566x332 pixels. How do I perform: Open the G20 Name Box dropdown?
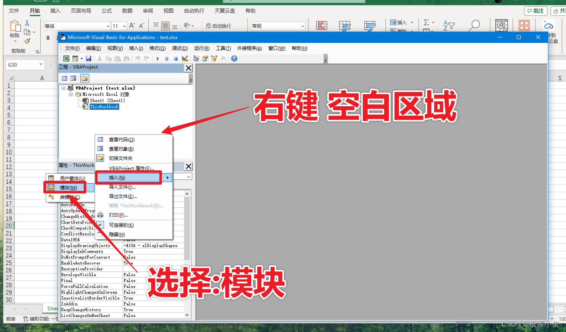pos(41,65)
